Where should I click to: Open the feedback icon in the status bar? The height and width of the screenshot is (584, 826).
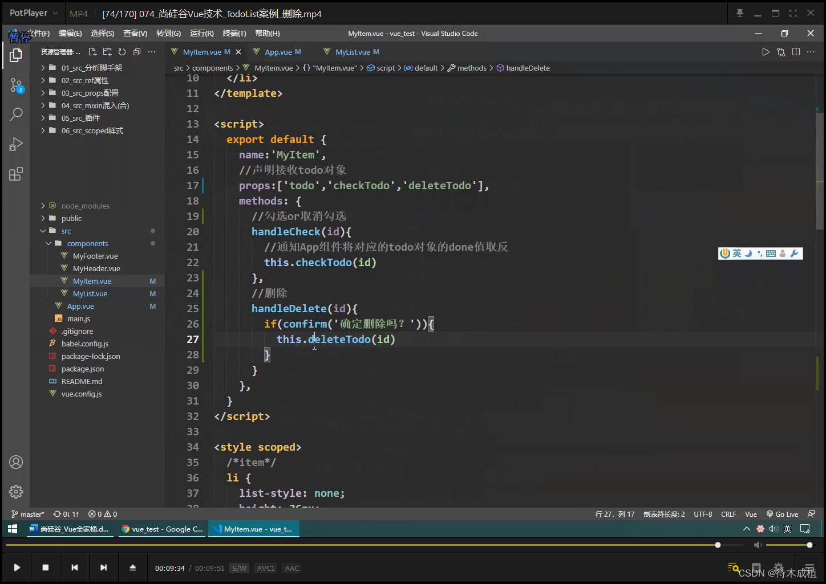point(811,514)
